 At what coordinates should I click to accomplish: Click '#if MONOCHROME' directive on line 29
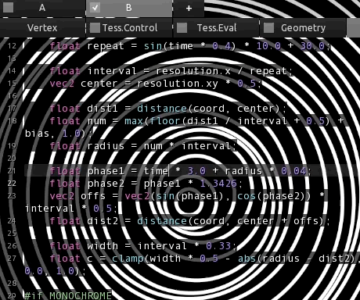[x=68, y=295]
